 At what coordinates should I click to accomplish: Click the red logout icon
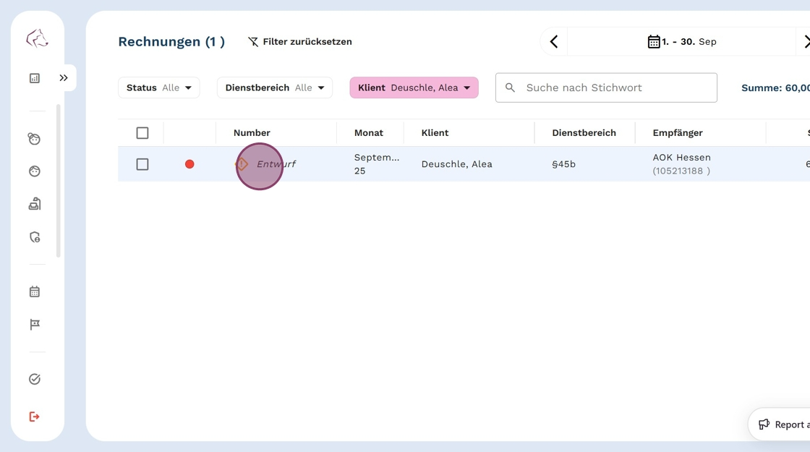click(35, 417)
